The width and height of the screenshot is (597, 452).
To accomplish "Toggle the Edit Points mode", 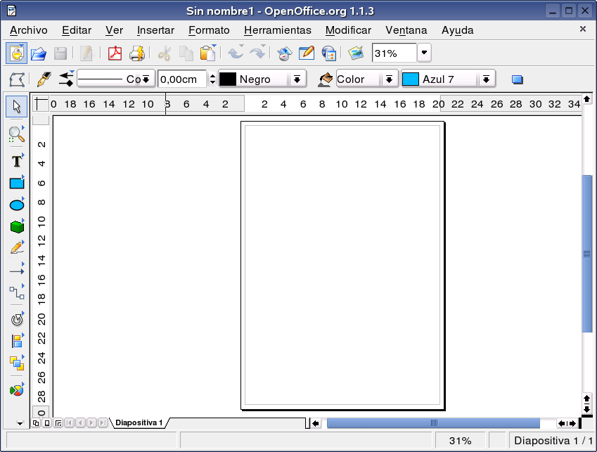I will (x=18, y=78).
